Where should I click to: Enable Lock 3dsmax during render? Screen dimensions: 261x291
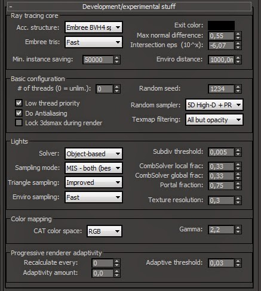click(x=19, y=123)
